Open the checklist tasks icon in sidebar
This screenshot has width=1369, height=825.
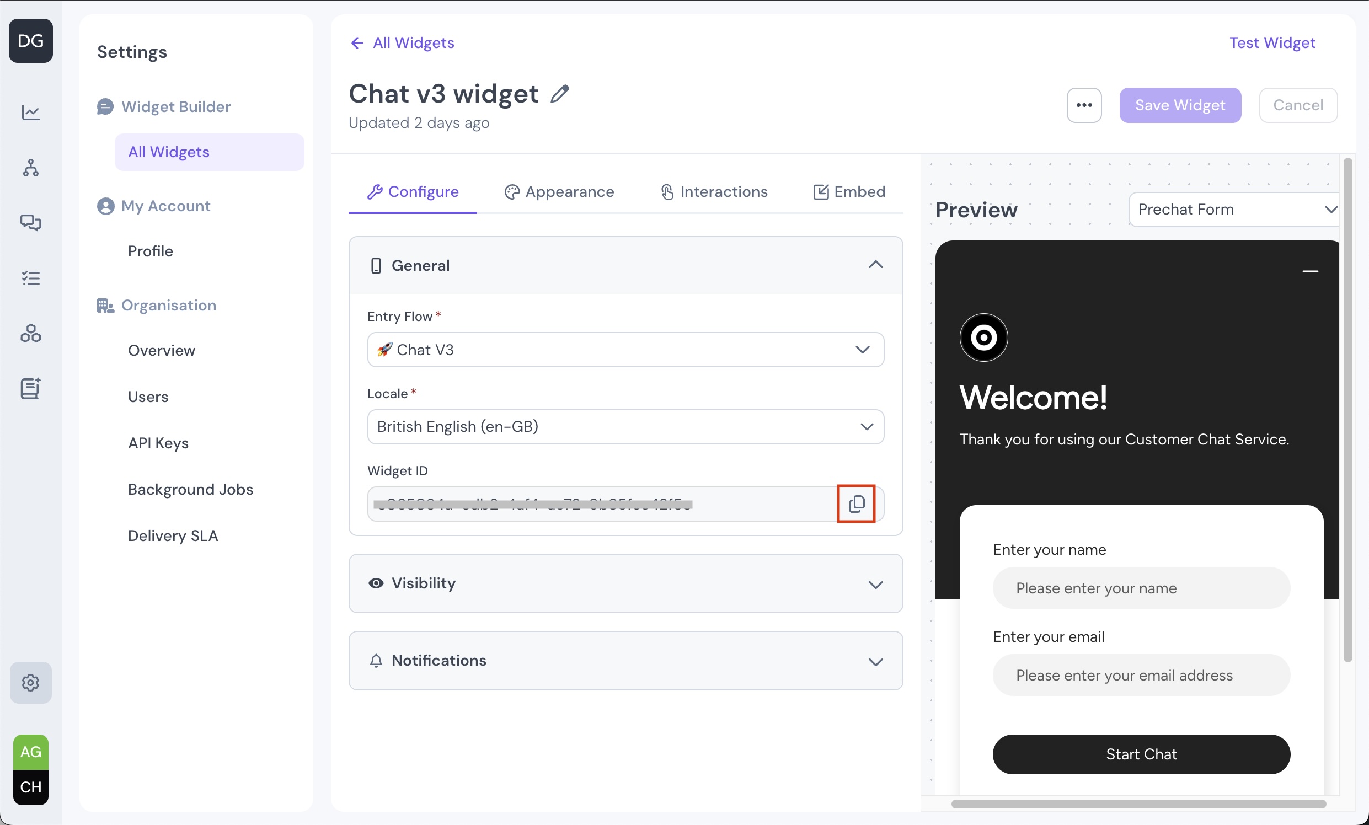30,278
